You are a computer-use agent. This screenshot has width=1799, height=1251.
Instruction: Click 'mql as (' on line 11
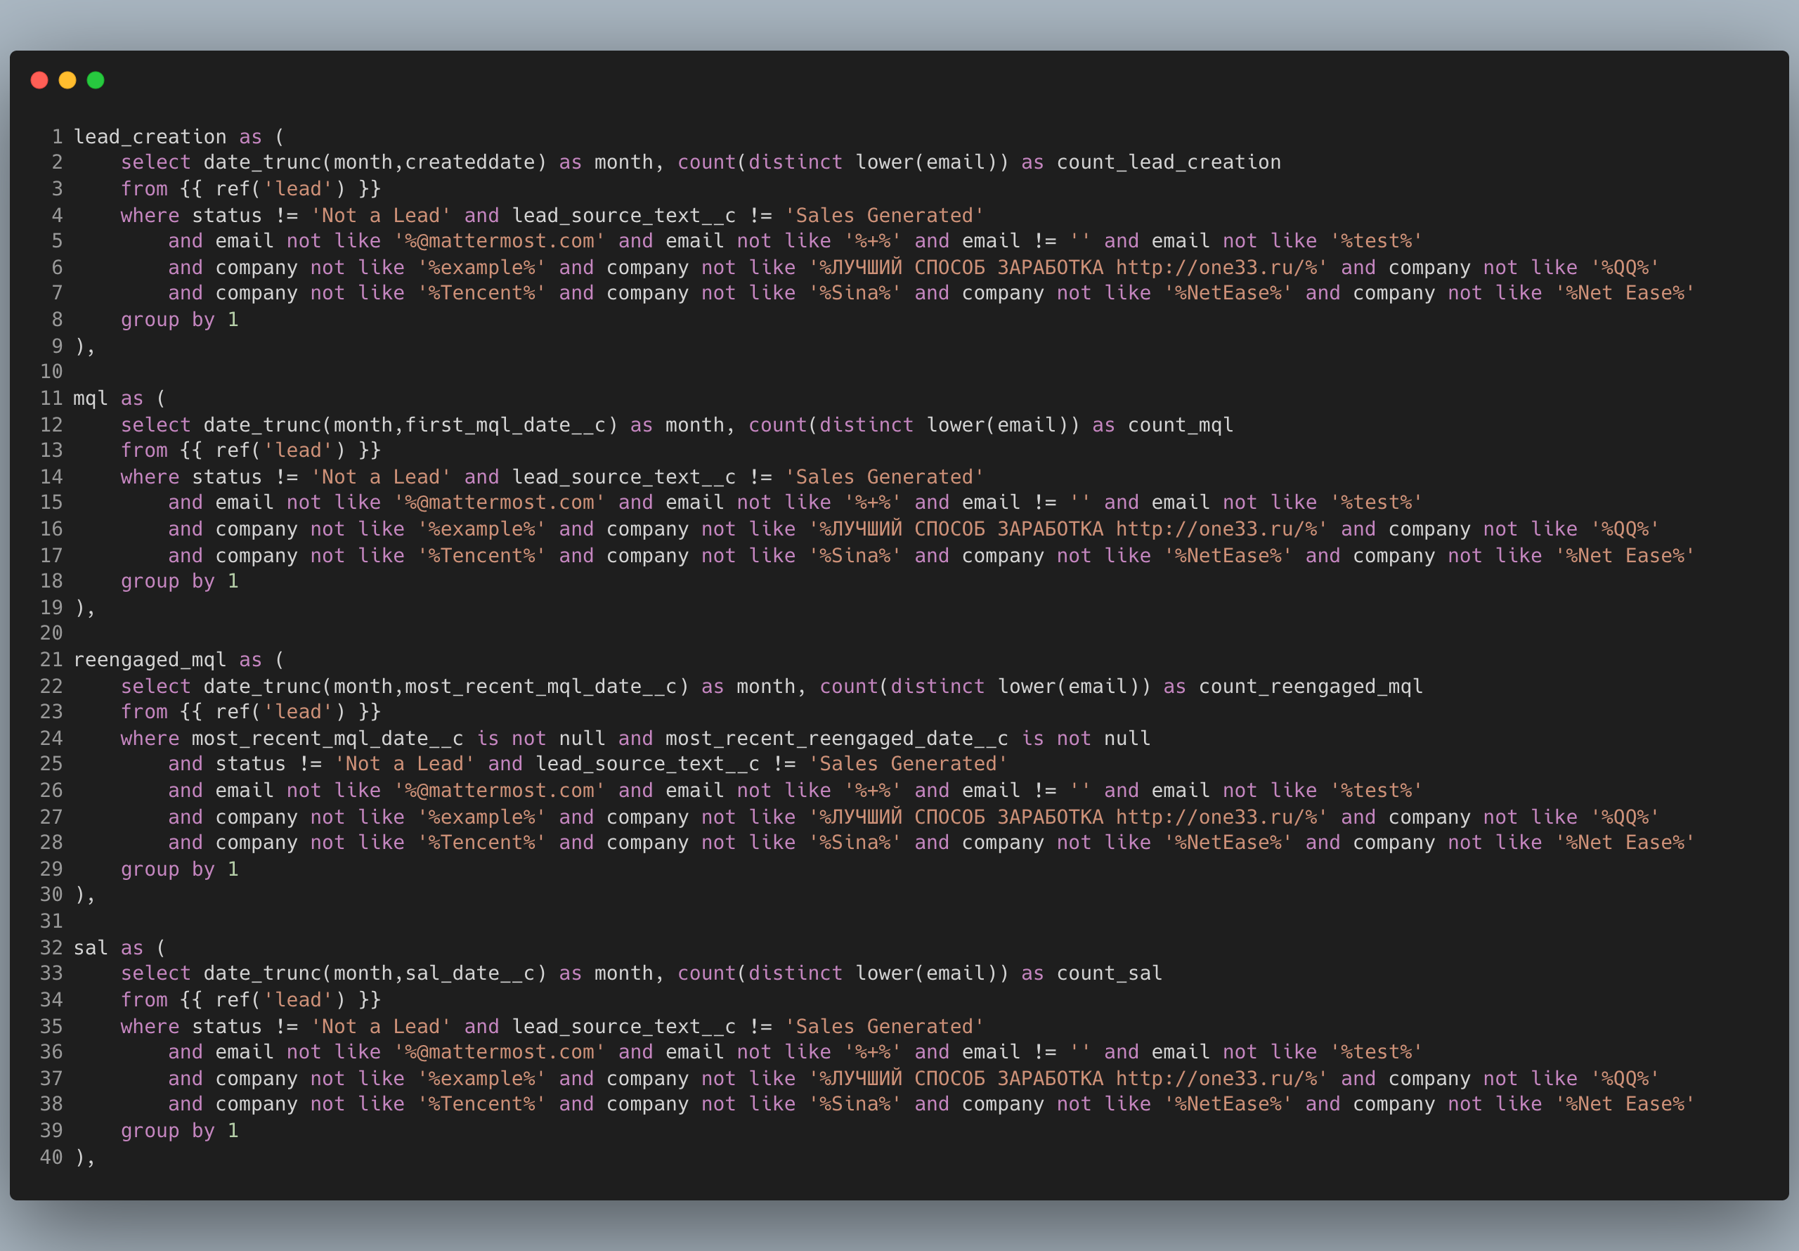coord(119,398)
